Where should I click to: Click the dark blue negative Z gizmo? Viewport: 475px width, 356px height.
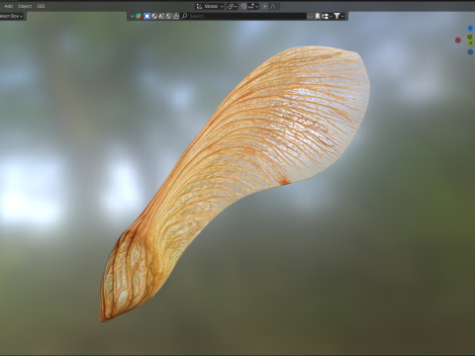click(x=470, y=52)
